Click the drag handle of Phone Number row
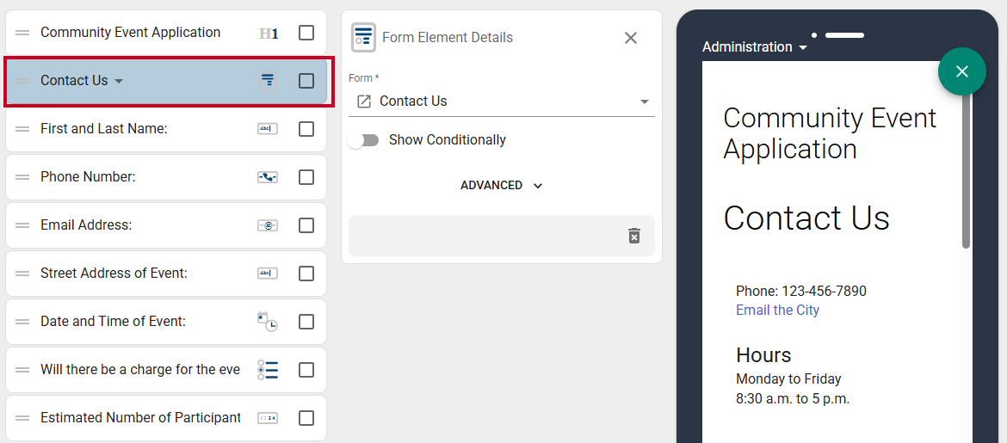 click(x=22, y=177)
